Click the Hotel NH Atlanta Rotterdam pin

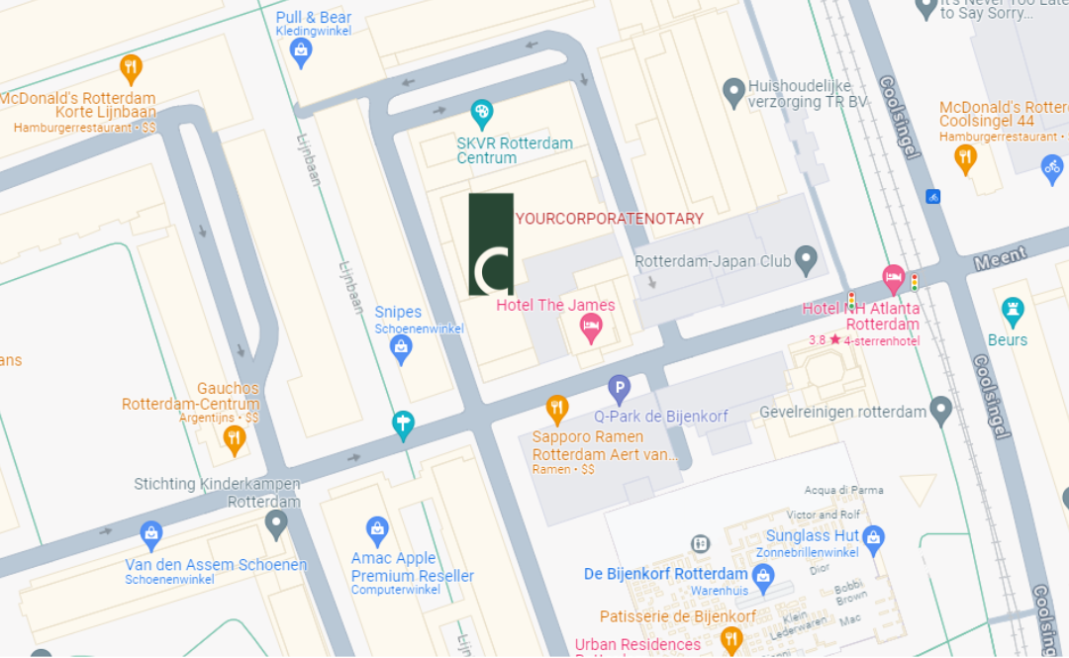point(893,280)
